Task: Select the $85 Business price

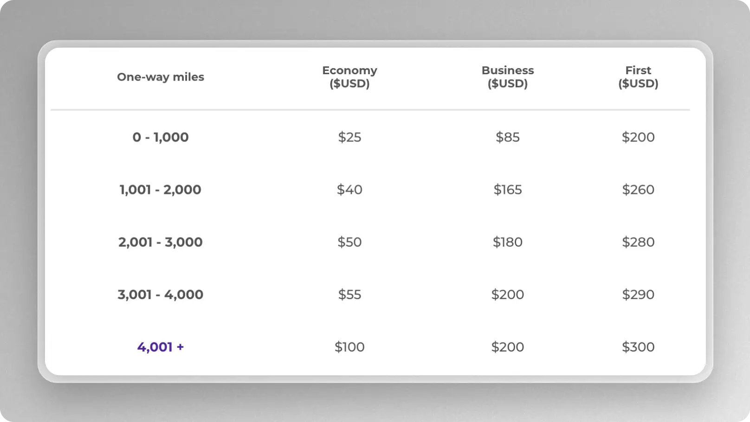Action: pyautogui.click(x=507, y=137)
